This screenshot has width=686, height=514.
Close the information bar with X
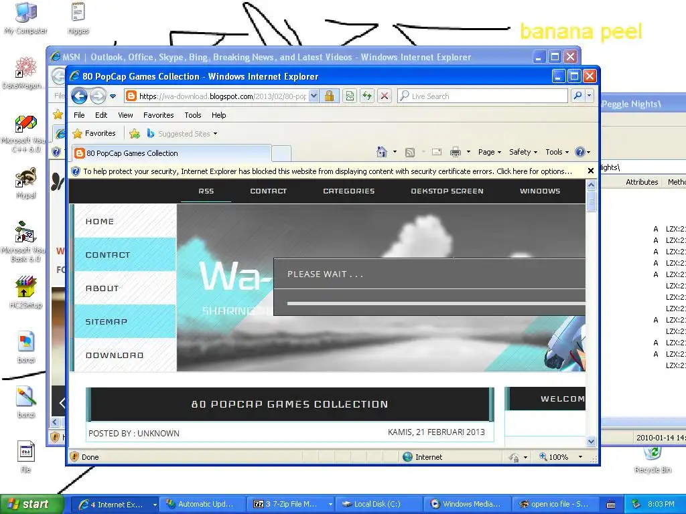click(x=591, y=171)
